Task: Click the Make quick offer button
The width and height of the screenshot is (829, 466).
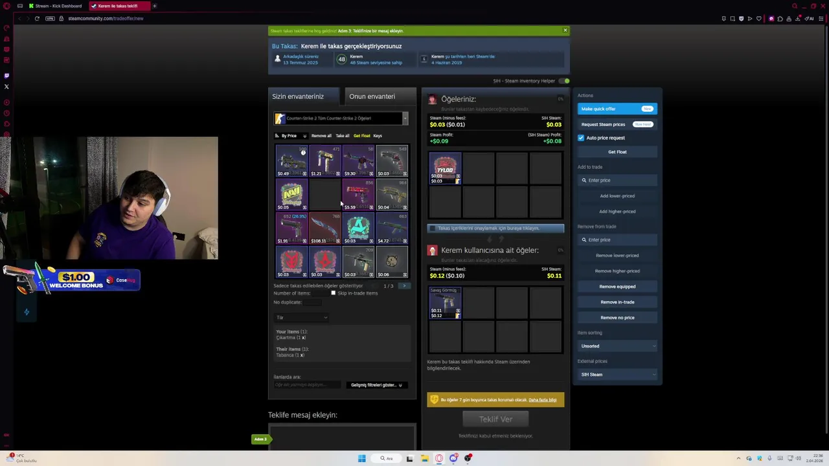Action: pos(617,109)
